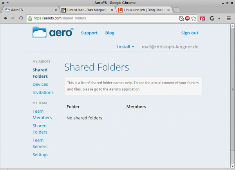Click the Gmail extension icon
The height and width of the screenshot is (170, 235).
[x=202, y=18]
